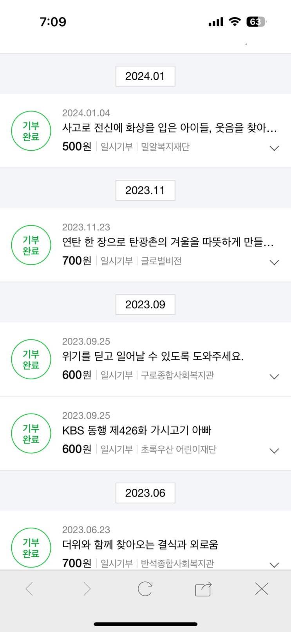Expand the 반석종합사회복지관 donation details
Screen dimensions: 291x632
click(x=274, y=565)
